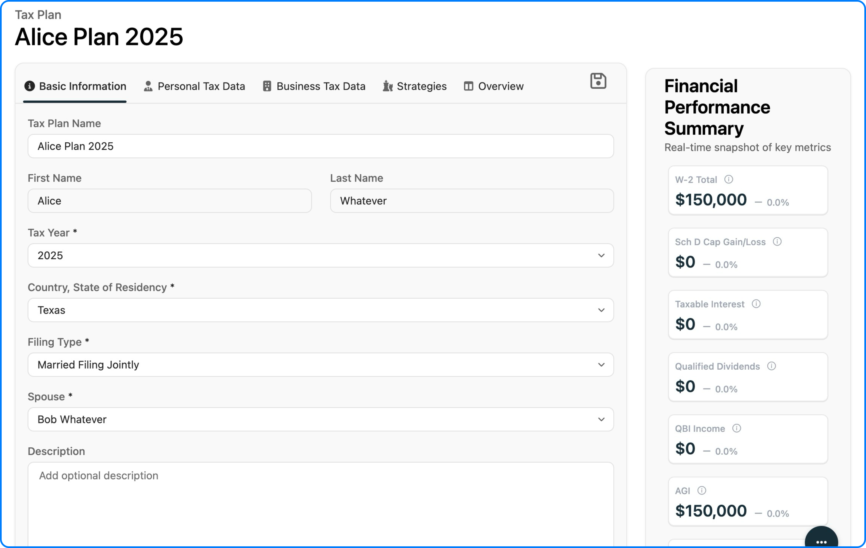Switch to the Strategies tab

click(x=415, y=86)
